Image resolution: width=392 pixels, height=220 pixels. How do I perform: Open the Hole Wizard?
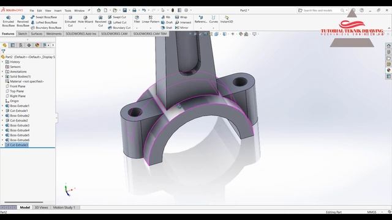coord(85,20)
